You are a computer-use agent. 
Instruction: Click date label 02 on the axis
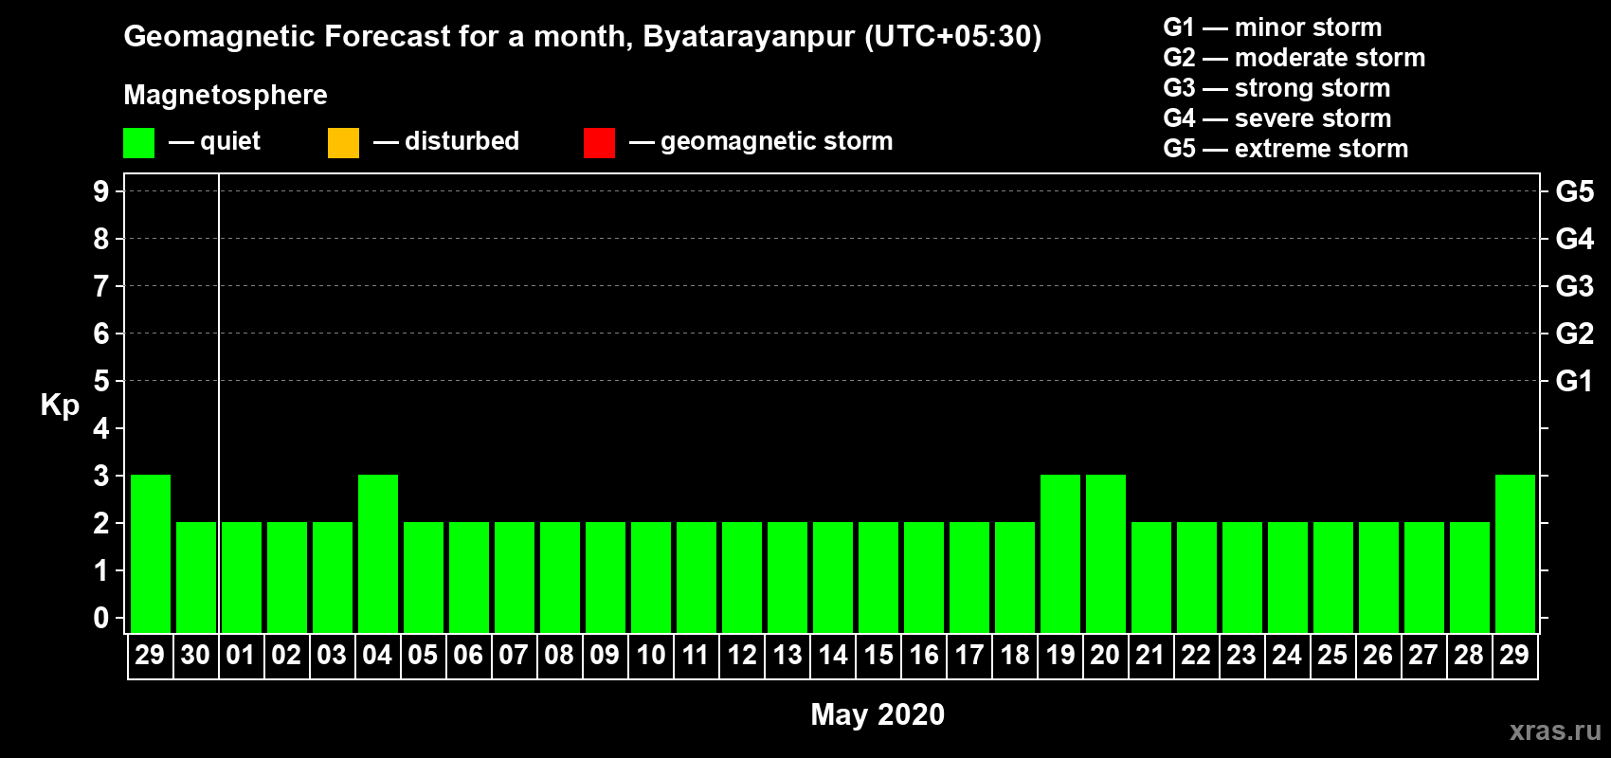pos(286,656)
